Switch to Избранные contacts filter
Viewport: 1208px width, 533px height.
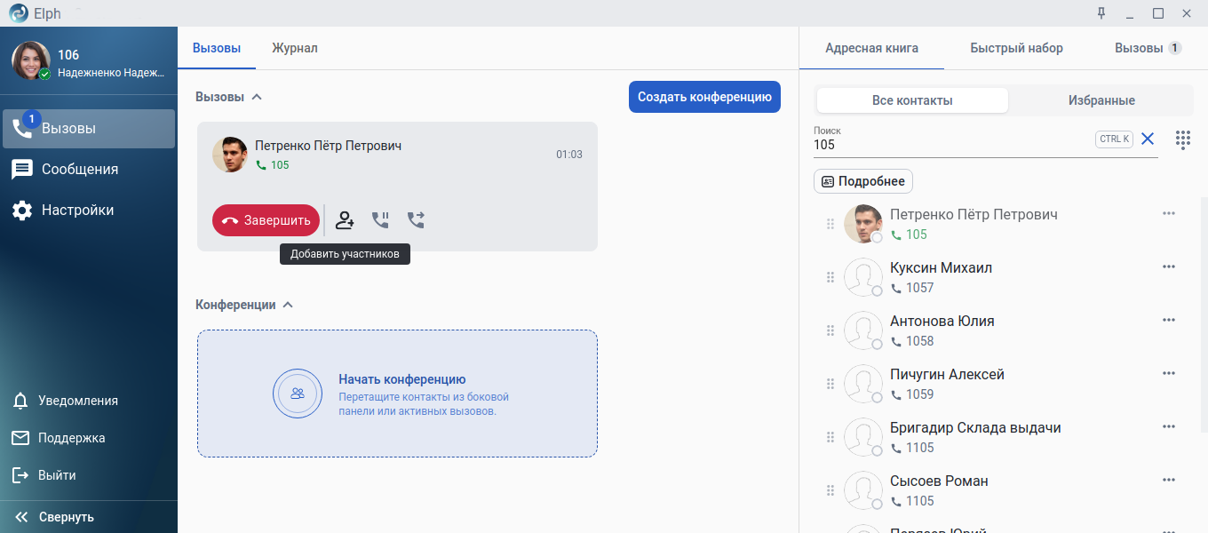[x=1101, y=100]
